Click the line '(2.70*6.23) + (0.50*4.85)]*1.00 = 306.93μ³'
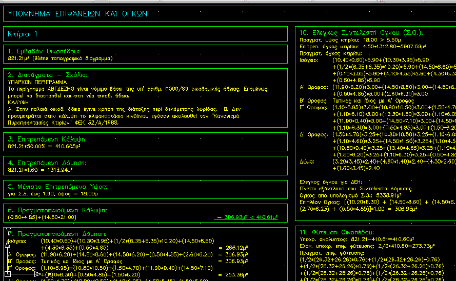Screen dimensions: 456x281 [359, 209]
